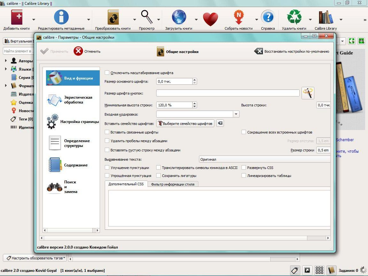Select Вид и функции section

coord(73,78)
